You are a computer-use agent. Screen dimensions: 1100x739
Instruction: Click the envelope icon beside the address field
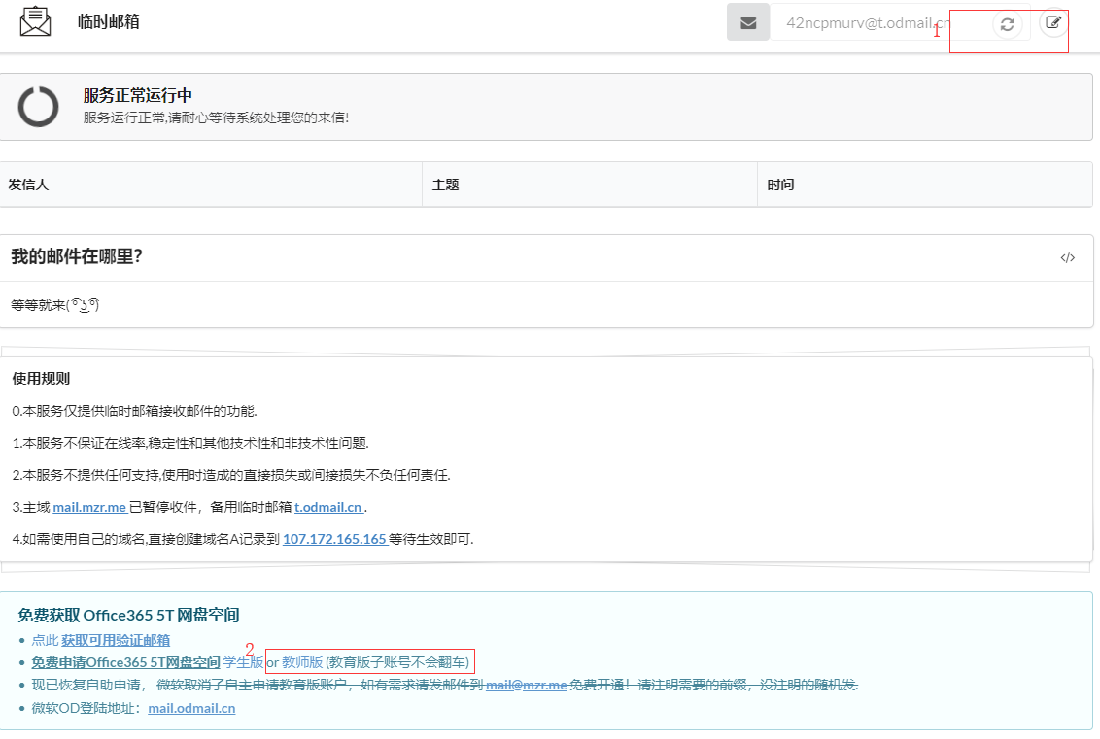point(747,22)
